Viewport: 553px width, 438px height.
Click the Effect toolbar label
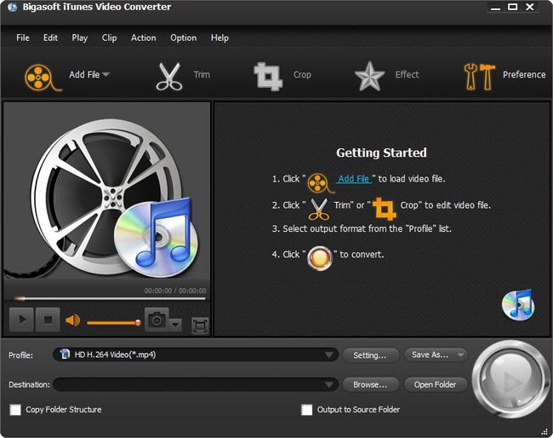pyautogui.click(x=407, y=74)
